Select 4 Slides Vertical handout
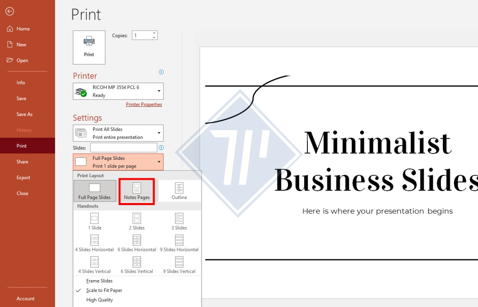The height and width of the screenshot is (307, 478). [94, 265]
